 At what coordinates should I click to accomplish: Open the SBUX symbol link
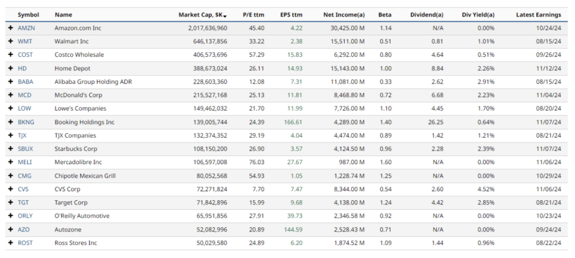pos(26,149)
